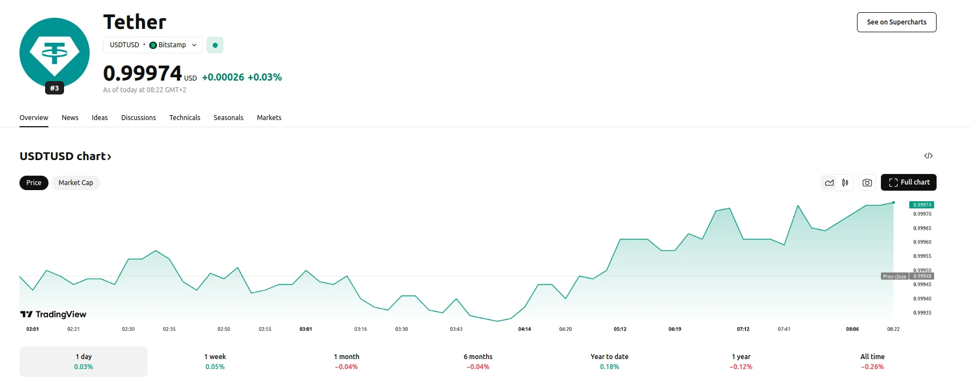Open the Technicals tab
The width and height of the screenshot is (970, 383).
184,118
